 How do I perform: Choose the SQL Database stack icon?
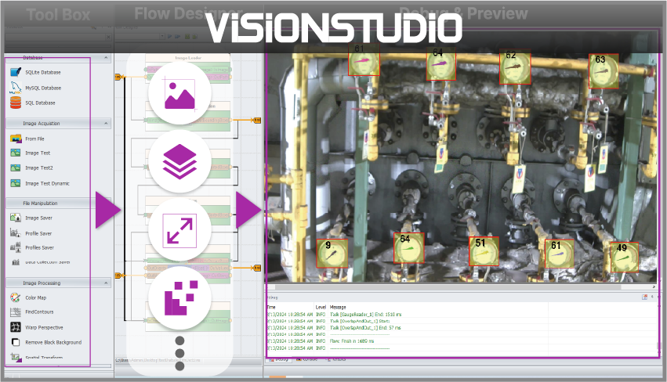(x=16, y=103)
